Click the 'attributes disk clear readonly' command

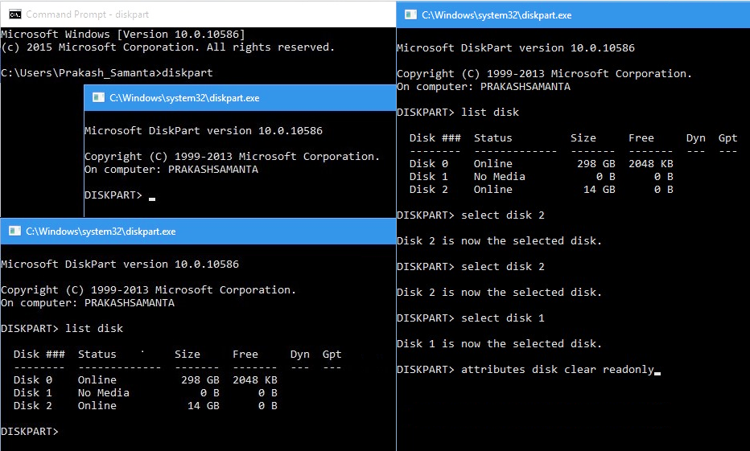point(557,369)
